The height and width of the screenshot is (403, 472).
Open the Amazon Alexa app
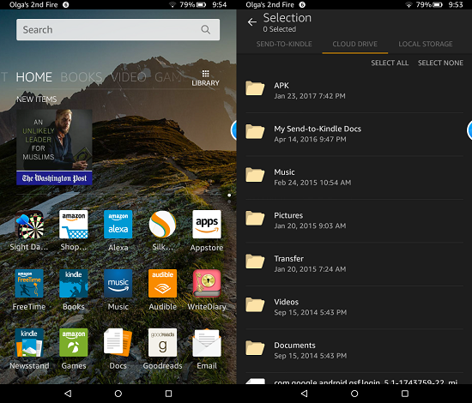[x=118, y=225]
